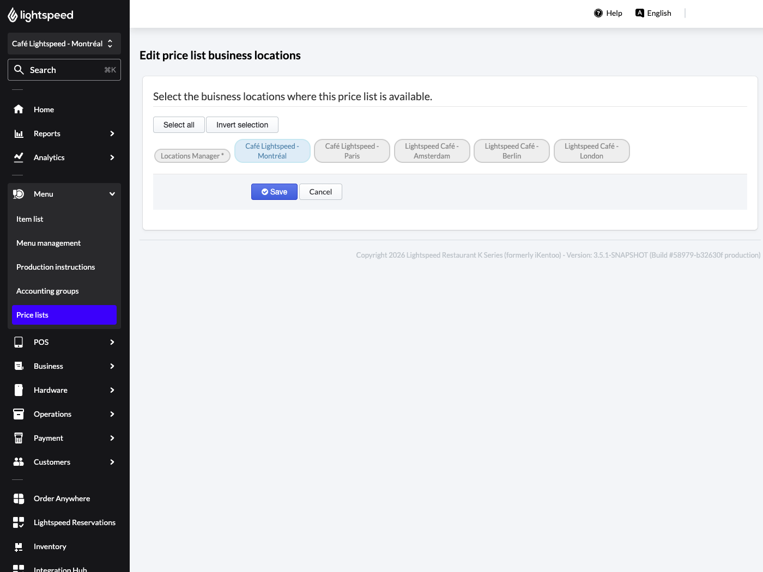Expand the Reports chevron
This screenshot has width=763, height=572.
pos(112,133)
